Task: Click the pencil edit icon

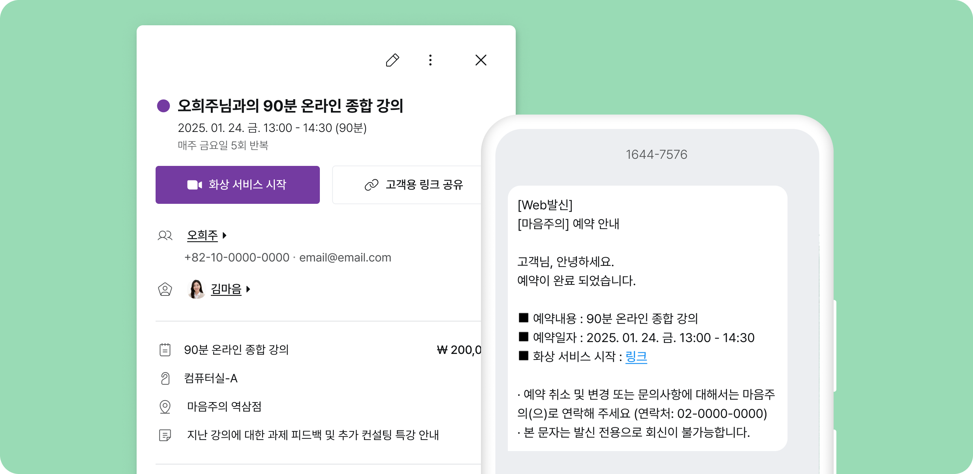Action: pyautogui.click(x=392, y=60)
